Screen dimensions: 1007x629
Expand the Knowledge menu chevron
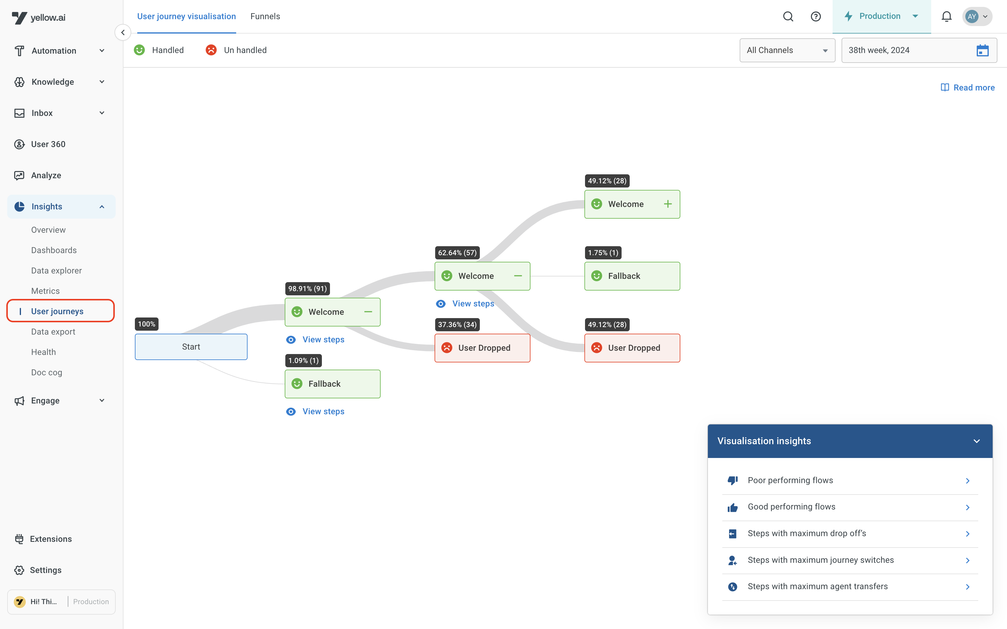pos(102,82)
